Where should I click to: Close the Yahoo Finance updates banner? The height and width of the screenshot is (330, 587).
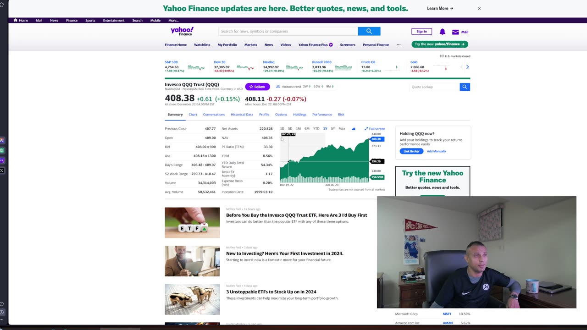(x=479, y=8)
